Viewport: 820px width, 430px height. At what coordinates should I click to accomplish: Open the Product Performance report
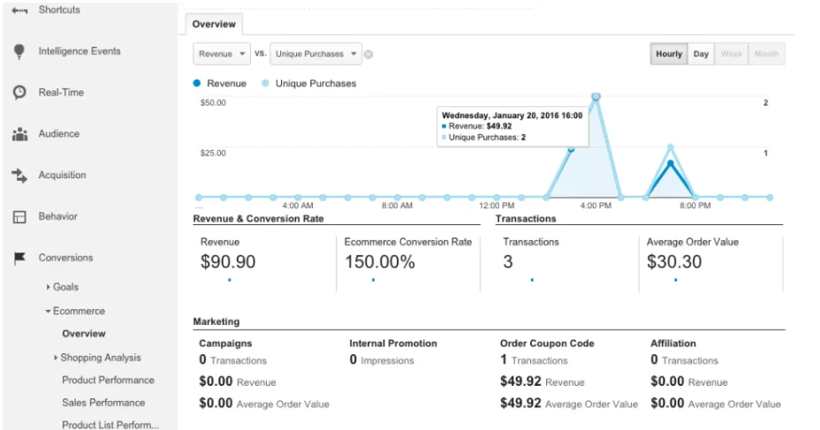[109, 380]
